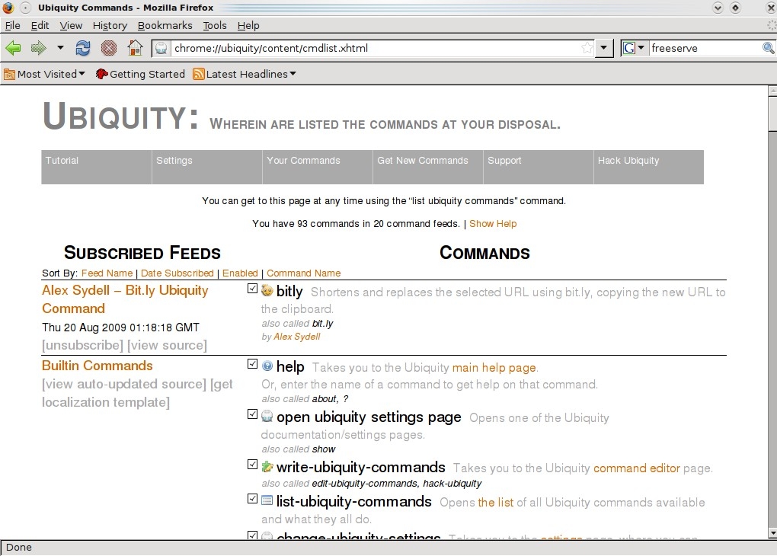The height and width of the screenshot is (556, 777).
Task: Stop loading with the red stop icon
Action: pyautogui.click(x=108, y=48)
